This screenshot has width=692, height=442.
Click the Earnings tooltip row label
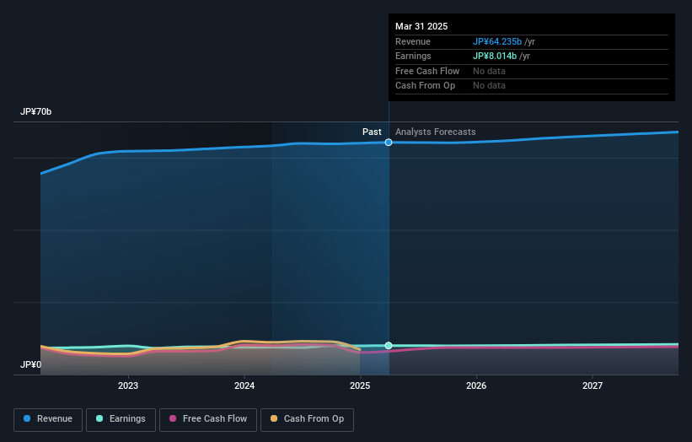tap(413, 56)
